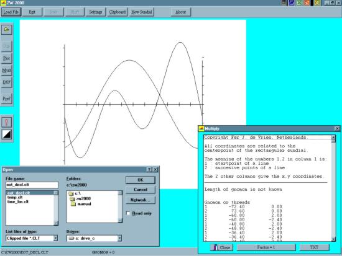Click the 73.60 coordinate value
This screenshot has width=342, height=256.
pyautogui.click(x=238, y=211)
